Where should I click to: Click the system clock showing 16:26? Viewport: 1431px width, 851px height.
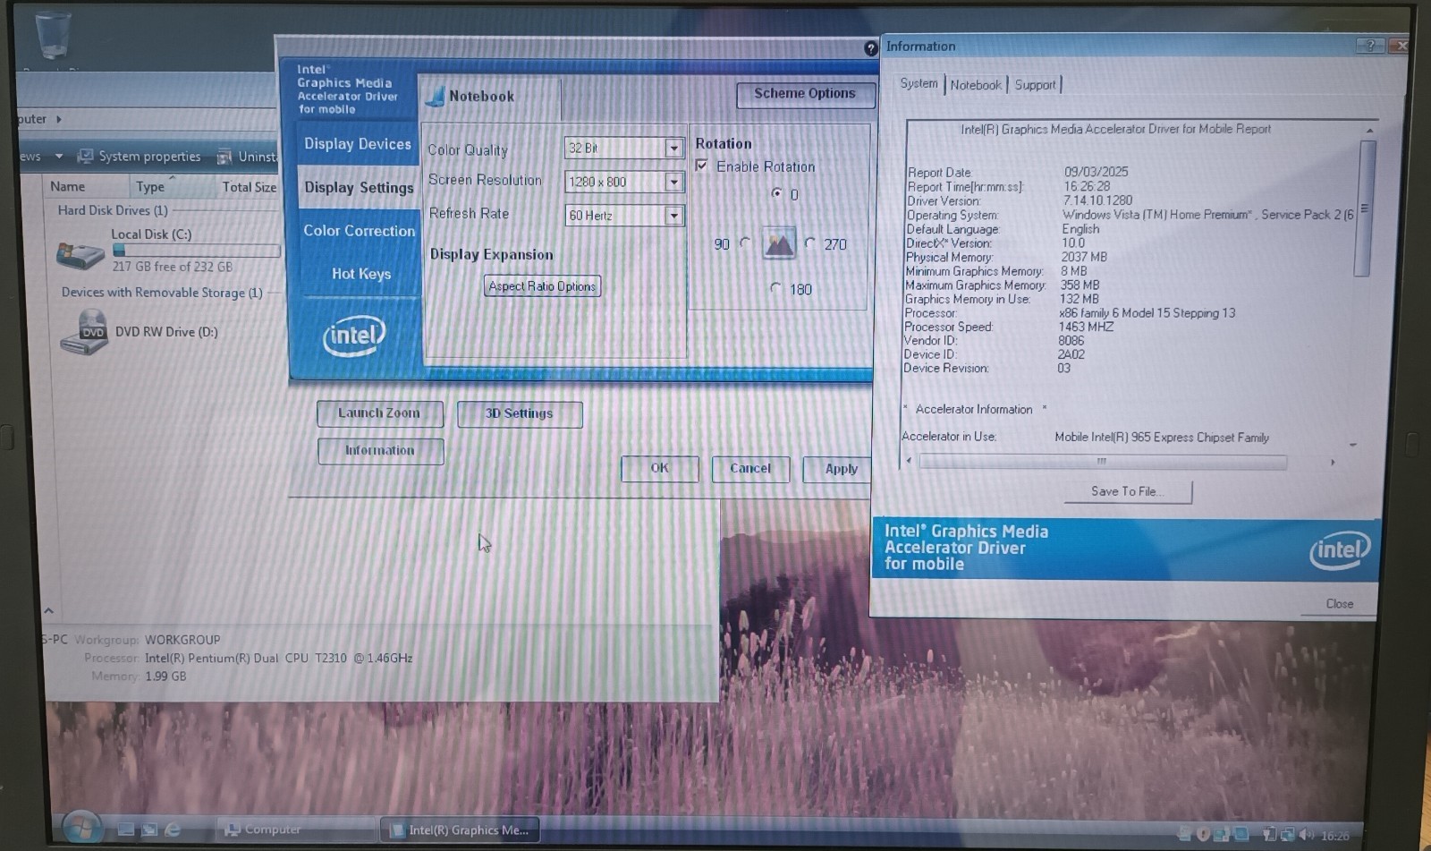[1334, 836]
